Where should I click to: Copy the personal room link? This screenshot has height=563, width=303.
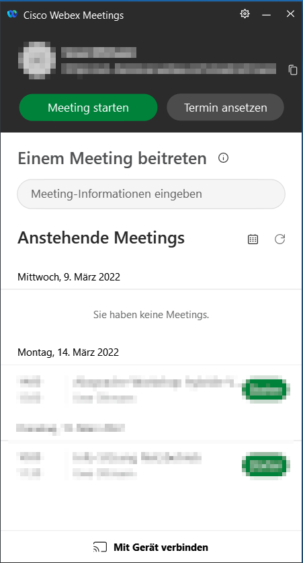(293, 70)
